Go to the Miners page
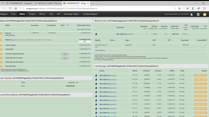Image resolution: width=209 pixels, height=117 pixels. 42,14
